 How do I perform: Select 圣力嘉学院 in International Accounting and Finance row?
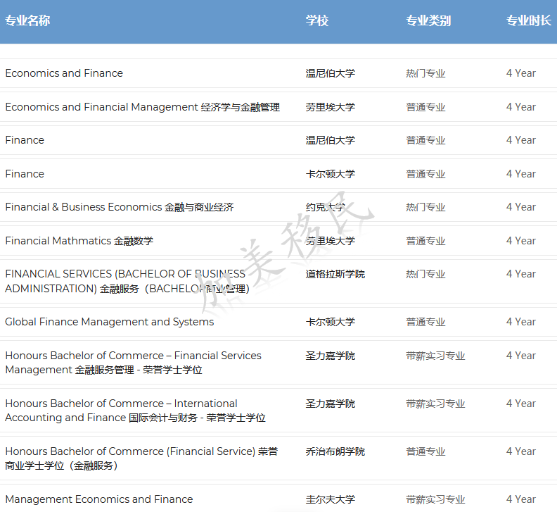331,404
